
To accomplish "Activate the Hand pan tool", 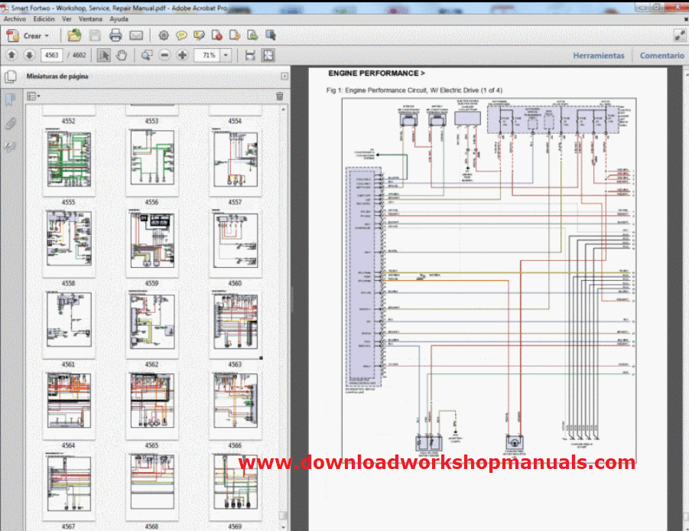I will (x=122, y=55).
